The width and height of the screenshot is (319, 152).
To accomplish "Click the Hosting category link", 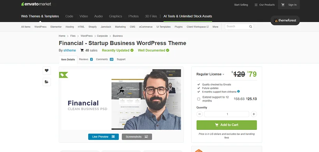I will pyautogui.click(x=70, y=27).
